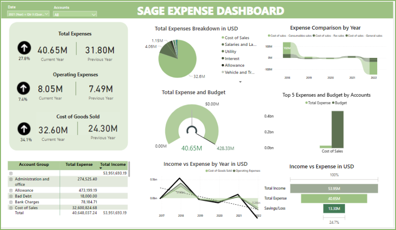
Task: Click the total expense 40,648,037.24 cell
Action: (x=85, y=213)
